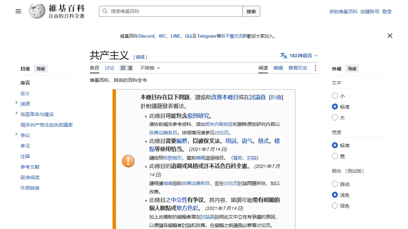Open the 资助维基百科 link
The width and height of the screenshot is (408, 229).
click(x=343, y=12)
